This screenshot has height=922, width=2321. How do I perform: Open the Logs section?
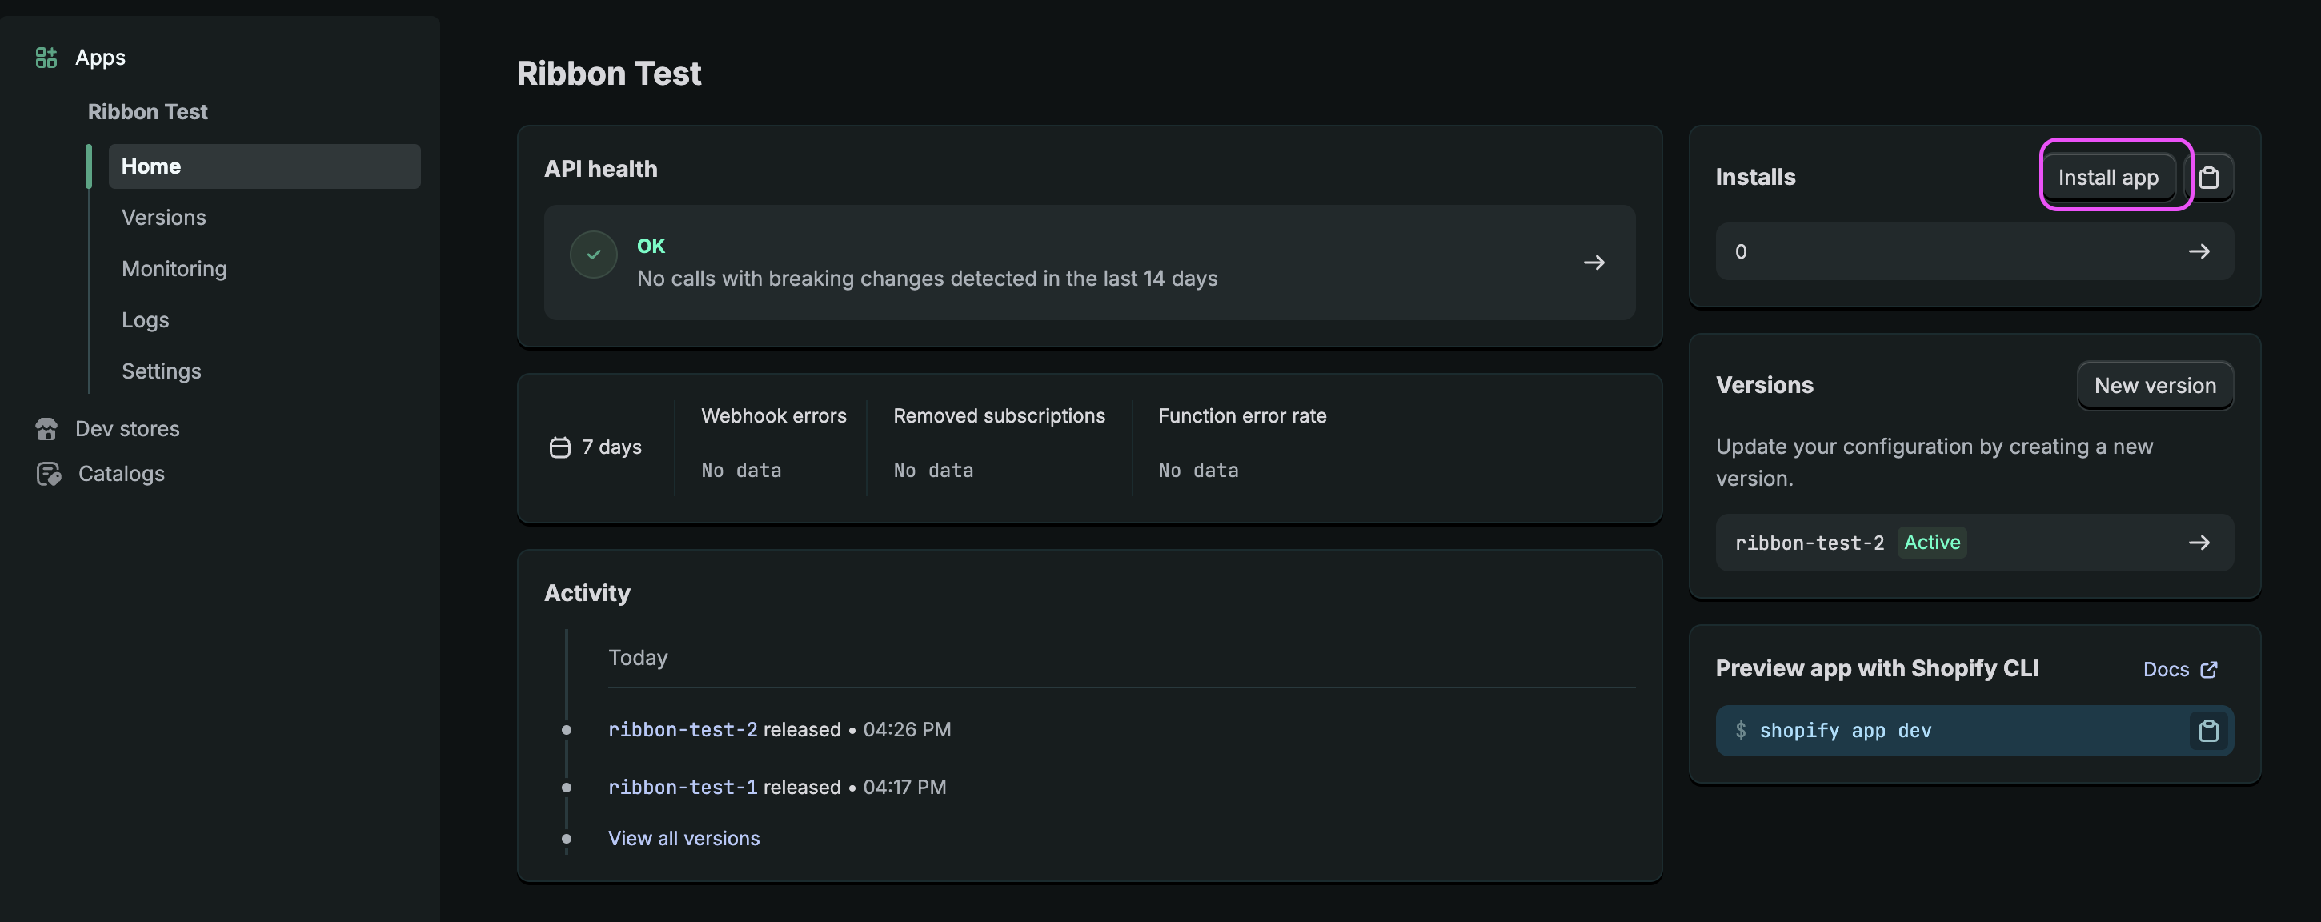(x=144, y=319)
